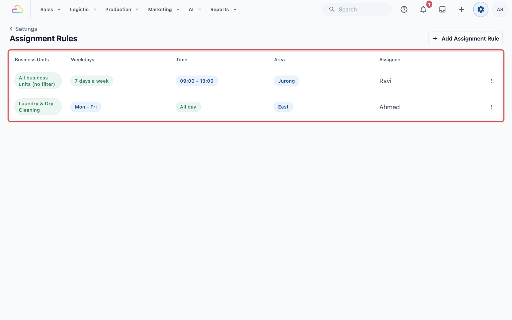512x320 pixels.
Task: Open the three-dot menu for Ravi's rule
Action: (x=491, y=81)
